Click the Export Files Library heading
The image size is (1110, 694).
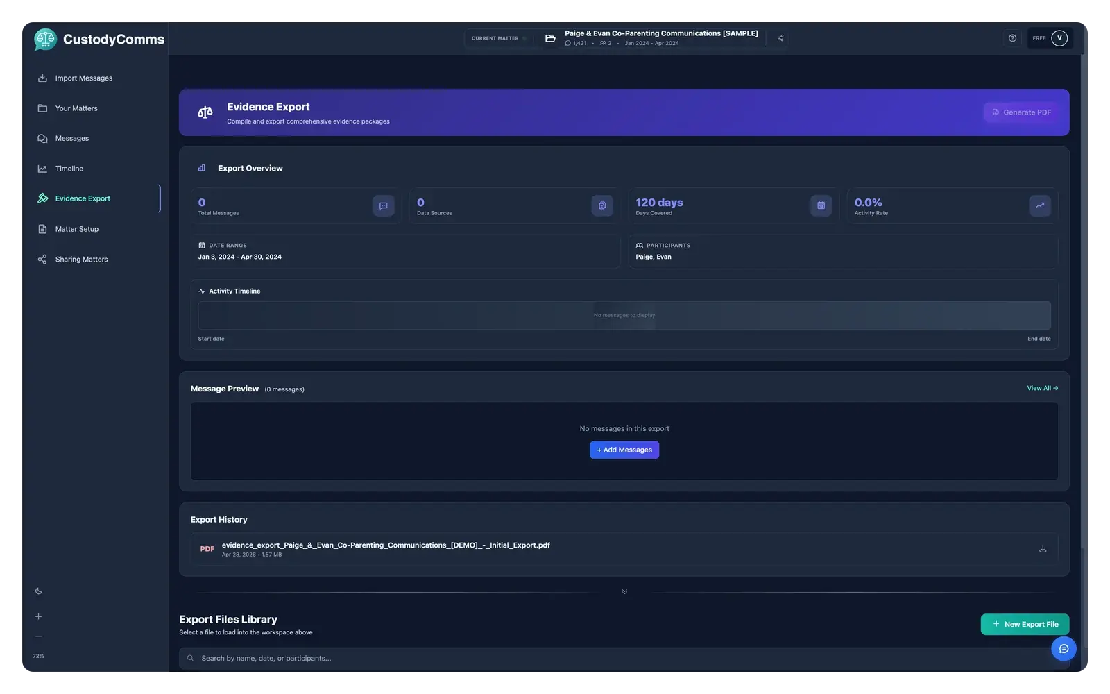coord(228,619)
